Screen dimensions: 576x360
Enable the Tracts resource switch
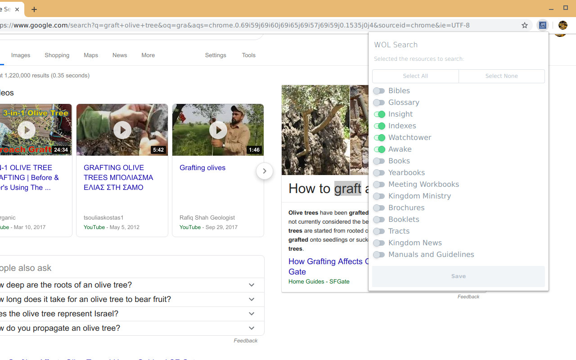pyautogui.click(x=379, y=231)
